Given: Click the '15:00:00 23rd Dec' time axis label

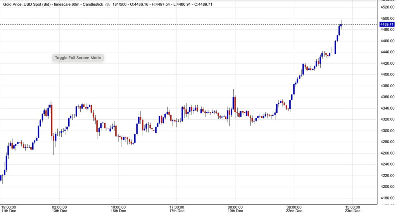Looking at the screenshot, I should [352, 209].
